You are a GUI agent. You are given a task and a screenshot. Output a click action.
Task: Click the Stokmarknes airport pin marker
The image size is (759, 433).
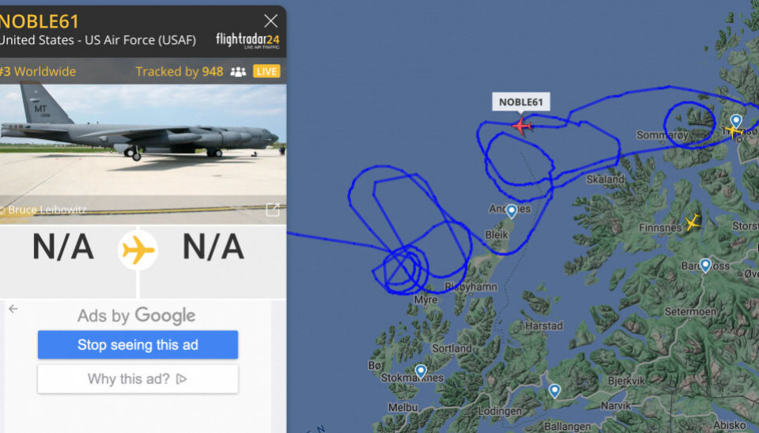[x=421, y=371]
